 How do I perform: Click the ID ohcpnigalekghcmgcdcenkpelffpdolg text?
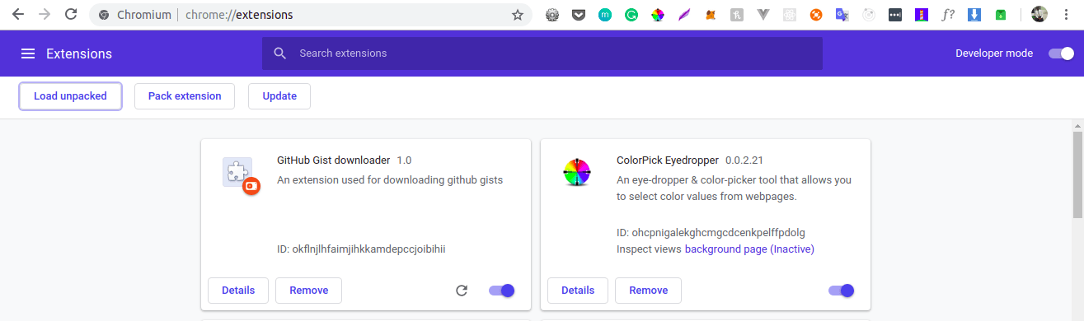[x=711, y=232]
